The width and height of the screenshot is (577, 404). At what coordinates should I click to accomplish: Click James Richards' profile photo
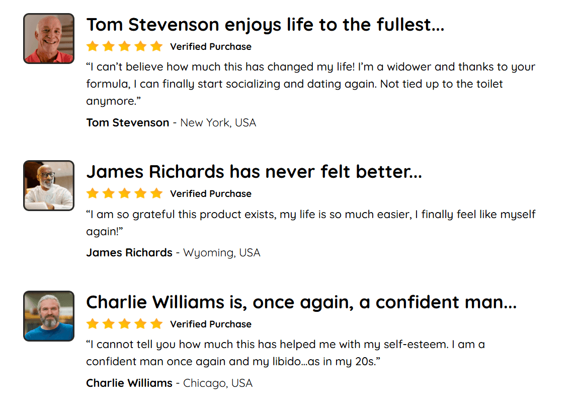point(49,185)
